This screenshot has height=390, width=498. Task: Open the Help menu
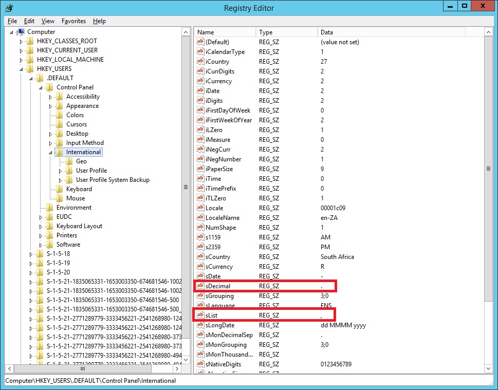(99, 21)
